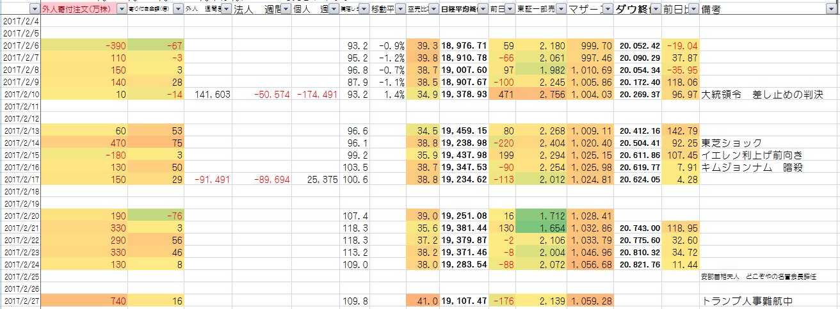Click the 2017/2/27 date row cell
Image resolution: width=840 pixels, height=309 pixels.
coord(20,301)
